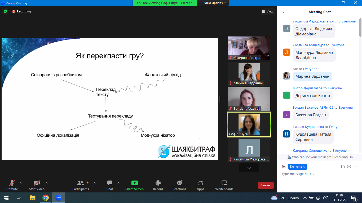Open the Participants list
The width and height of the screenshot is (362, 203).
tap(81, 183)
